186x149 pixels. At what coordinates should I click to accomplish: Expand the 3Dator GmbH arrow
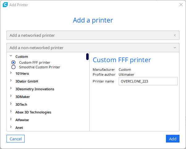[11, 80]
